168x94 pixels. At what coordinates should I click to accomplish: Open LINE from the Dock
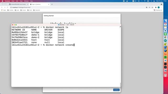pyautogui.click(x=165, y=34)
